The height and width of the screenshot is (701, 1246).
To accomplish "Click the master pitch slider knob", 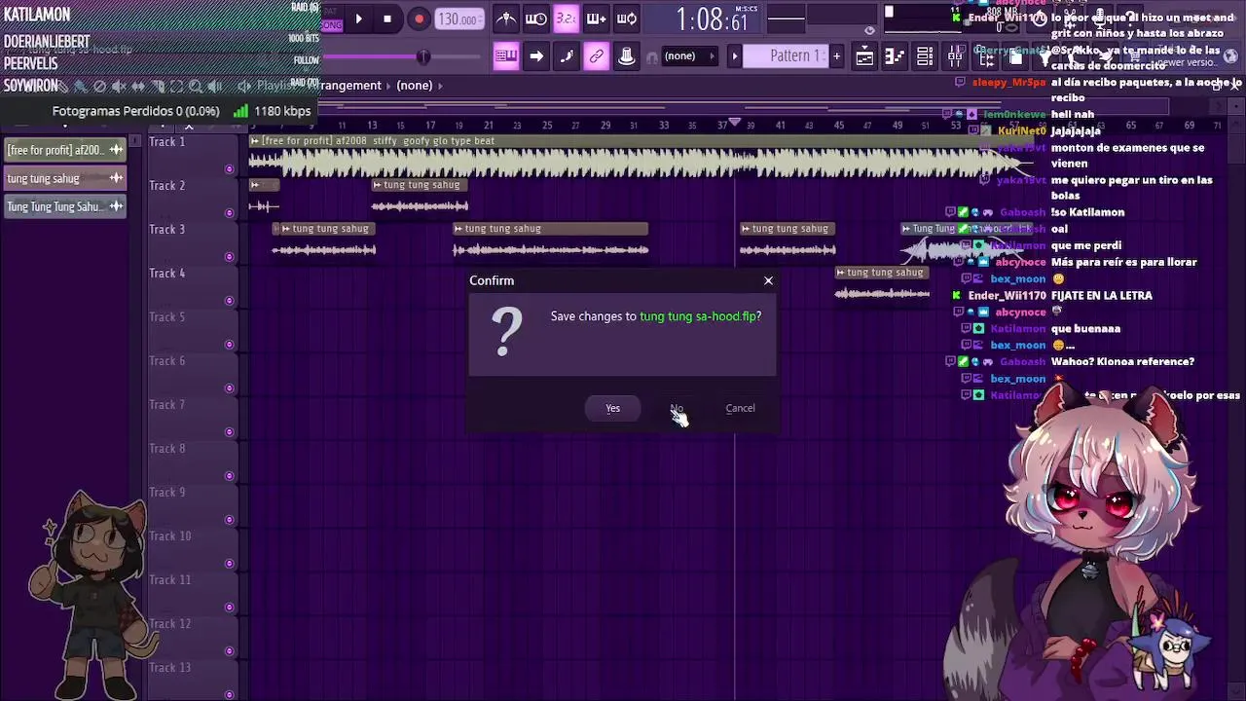I will [422, 57].
